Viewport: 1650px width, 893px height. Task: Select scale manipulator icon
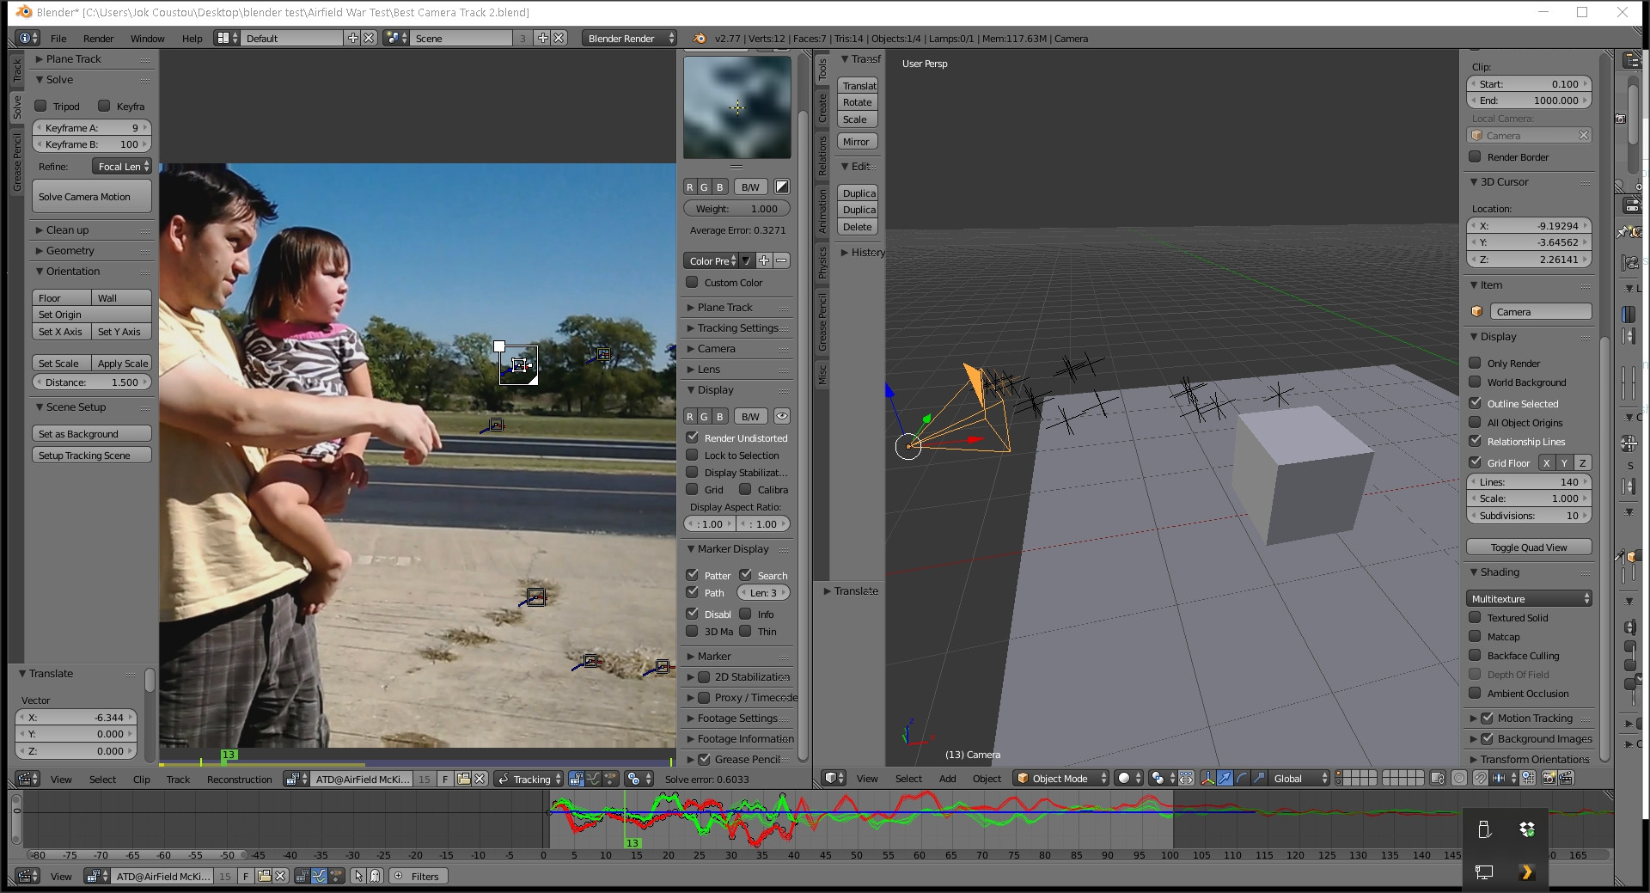[1259, 778]
